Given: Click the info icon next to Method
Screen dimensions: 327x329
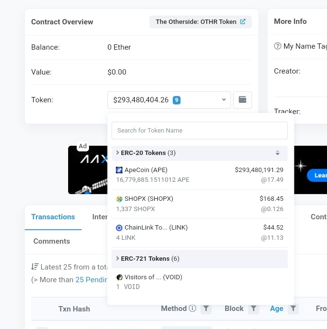Looking at the screenshot, I should tap(193, 308).
